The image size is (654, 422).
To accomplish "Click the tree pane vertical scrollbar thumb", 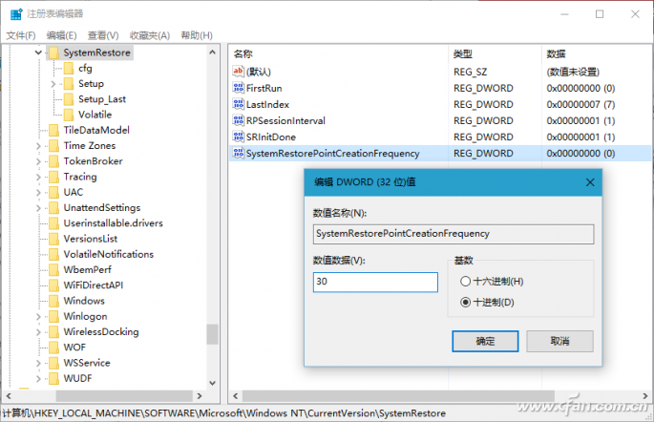I will tap(212, 334).
